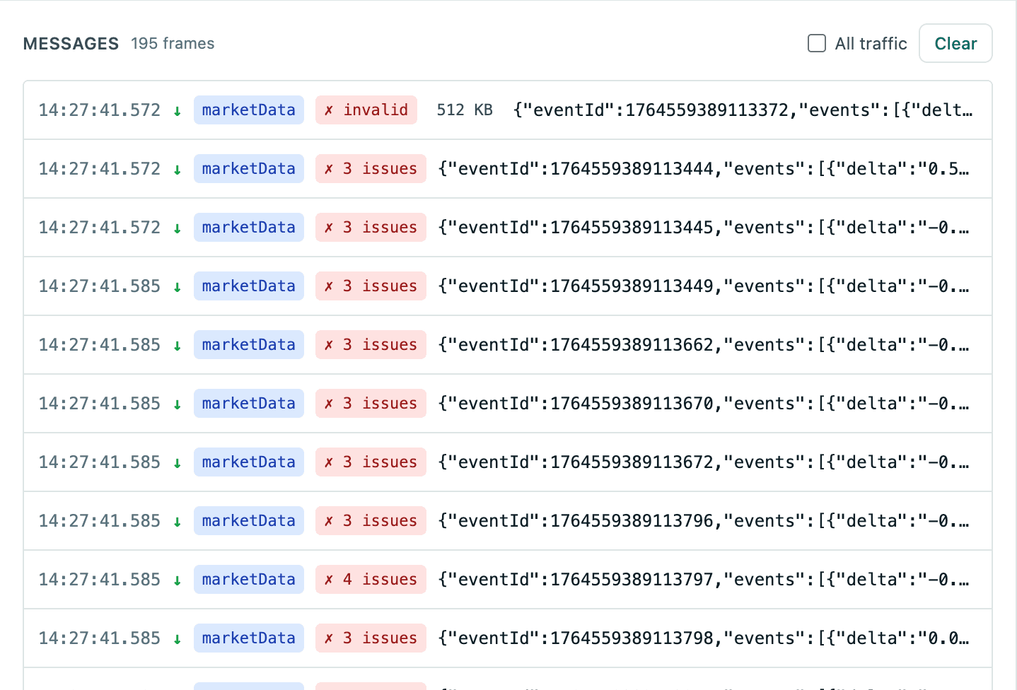Select the marketData tag on the invalid frame
The image size is (1017, 690).
[x=249, y=110]
